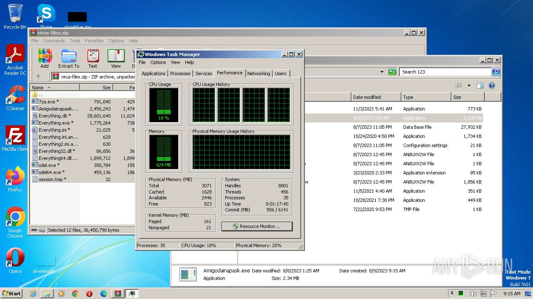Click the Extract To icon in WinRAR
533x299 pixels.
pyautogui.click(x=69, y=59)
